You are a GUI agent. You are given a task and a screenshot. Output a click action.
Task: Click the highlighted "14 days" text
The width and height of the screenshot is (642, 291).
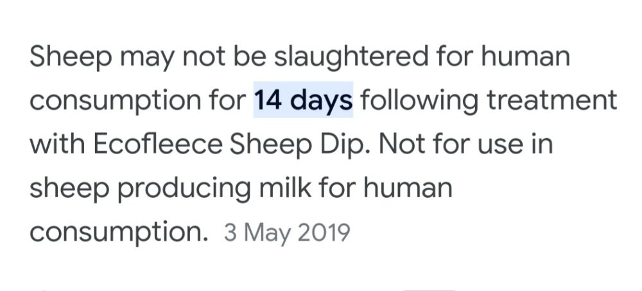pos(303,100)
